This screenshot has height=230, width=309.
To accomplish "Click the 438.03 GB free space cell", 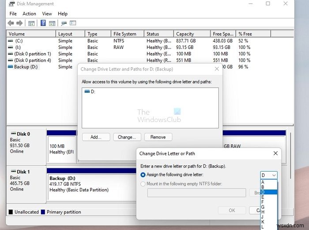I will [x=222, y=41].
